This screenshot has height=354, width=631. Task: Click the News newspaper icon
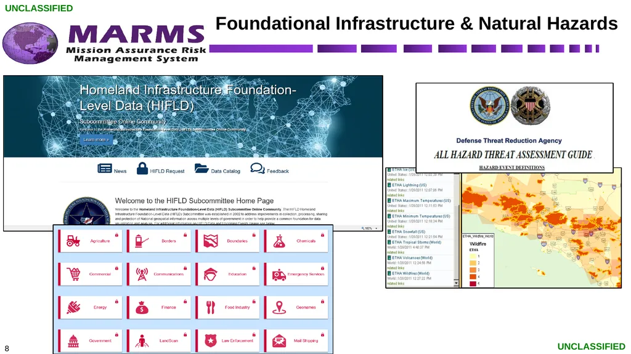(x=105, y=169)
